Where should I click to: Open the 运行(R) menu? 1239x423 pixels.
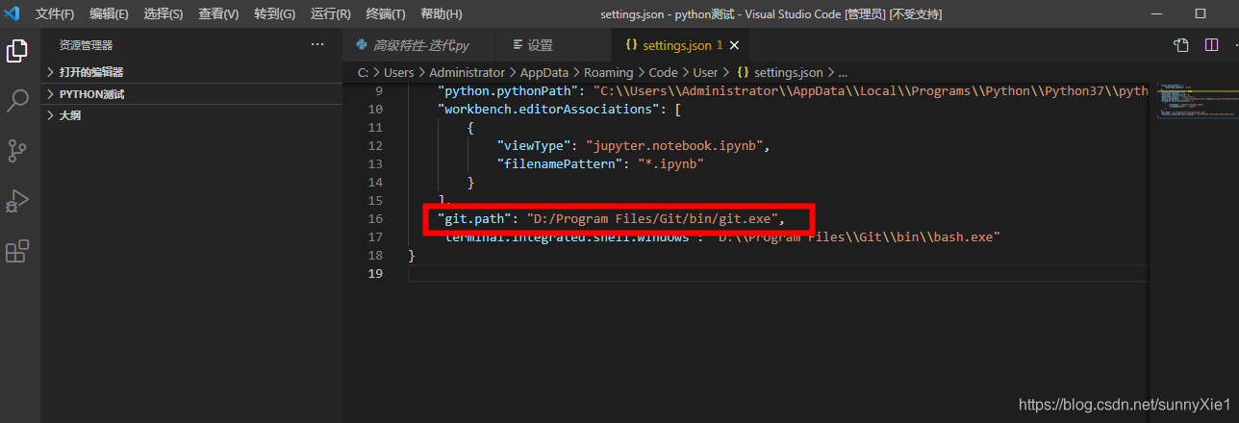(x=331, y=13)
